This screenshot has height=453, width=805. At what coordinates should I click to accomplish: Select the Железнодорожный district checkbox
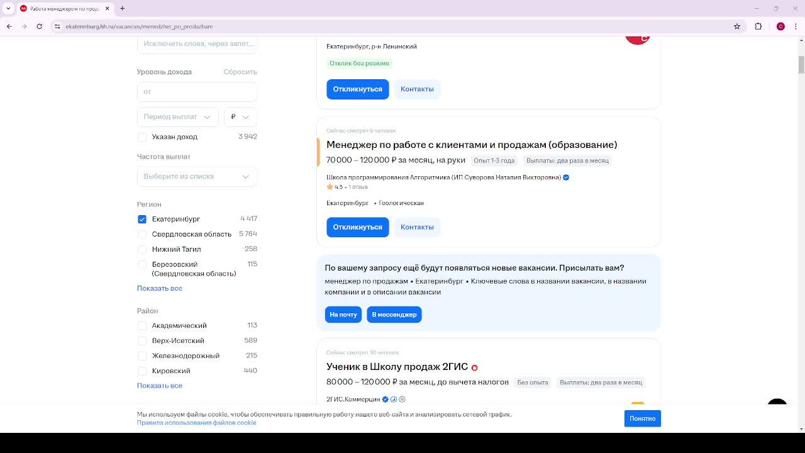coord(142,355)
